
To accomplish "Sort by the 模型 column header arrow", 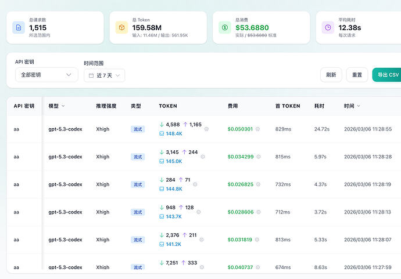I will [x=63, y=106].
